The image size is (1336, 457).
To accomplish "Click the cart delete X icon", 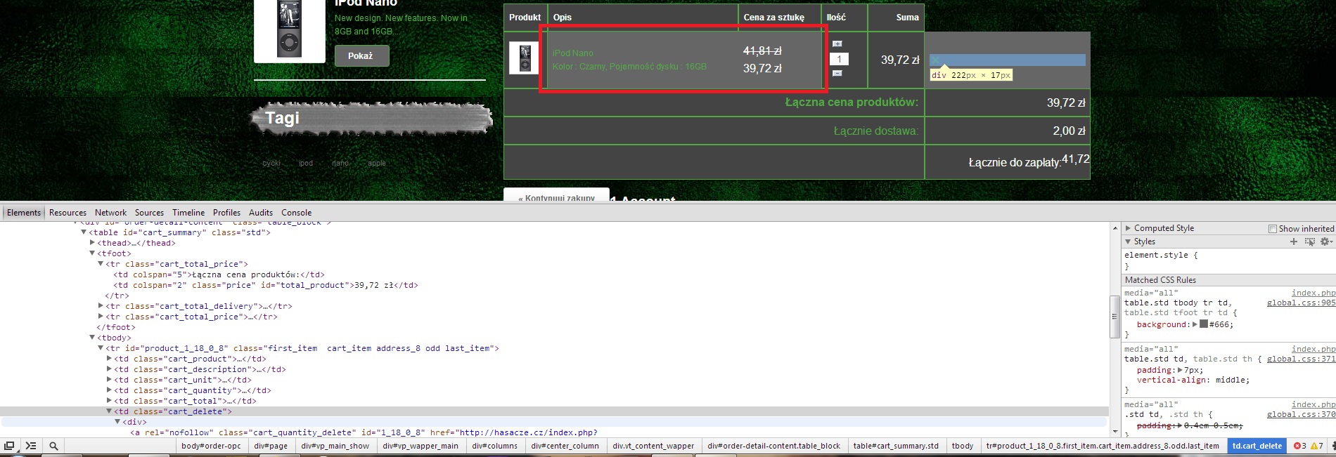I will tap(936, 60).
